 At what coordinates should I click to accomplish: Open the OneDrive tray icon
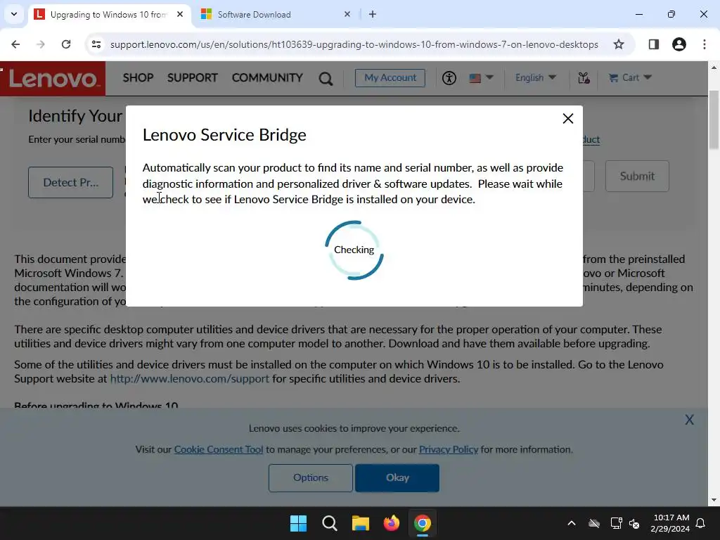[594, 523]
